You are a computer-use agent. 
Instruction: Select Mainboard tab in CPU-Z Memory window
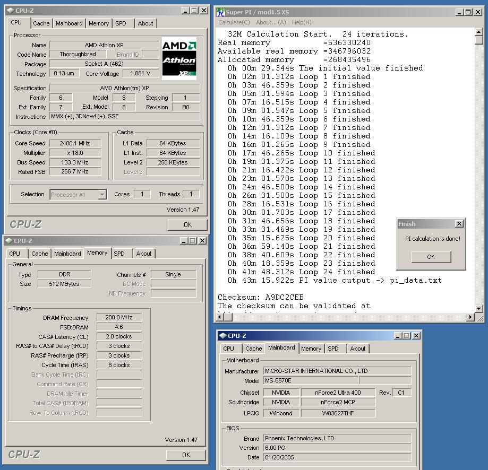[67, 254]
